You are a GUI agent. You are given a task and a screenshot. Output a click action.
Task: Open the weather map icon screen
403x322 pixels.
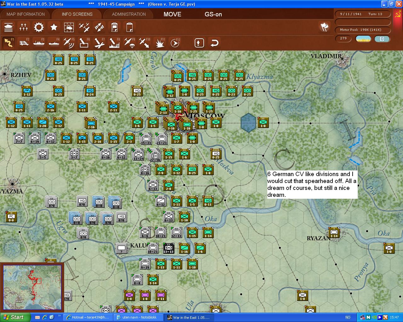(x=69, y=27)
